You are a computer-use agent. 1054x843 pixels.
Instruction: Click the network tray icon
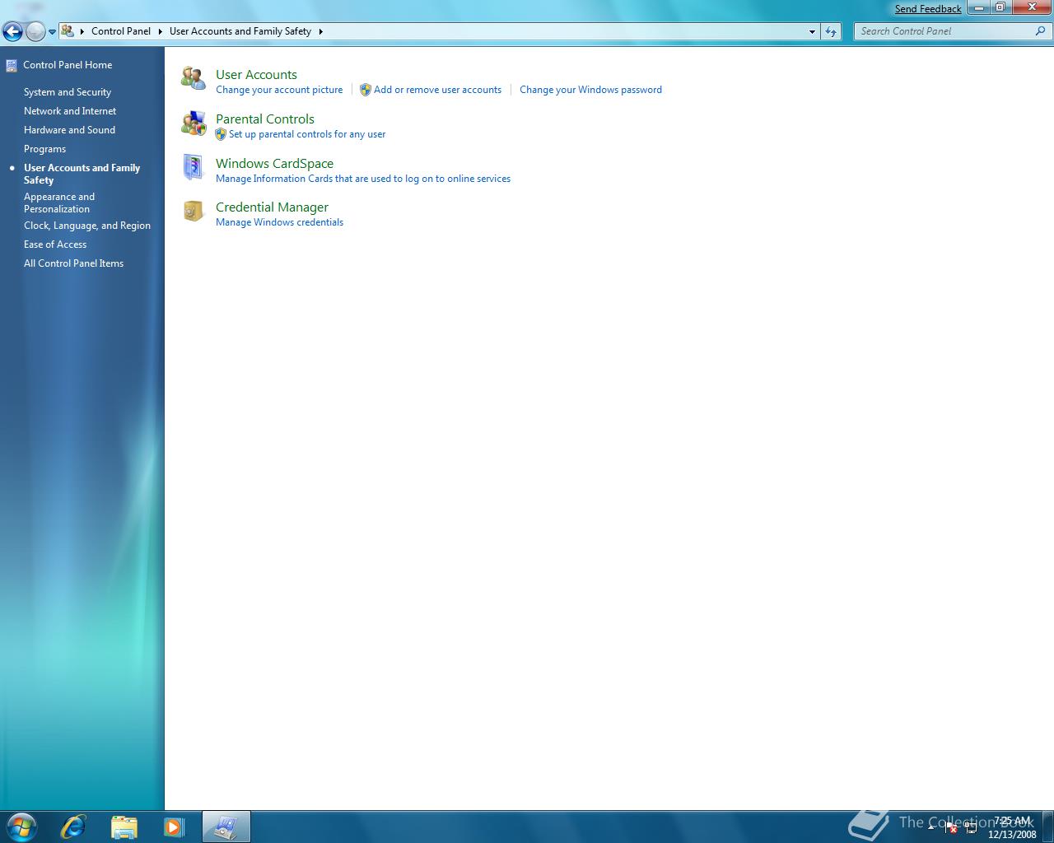click(x=971, y=827)
